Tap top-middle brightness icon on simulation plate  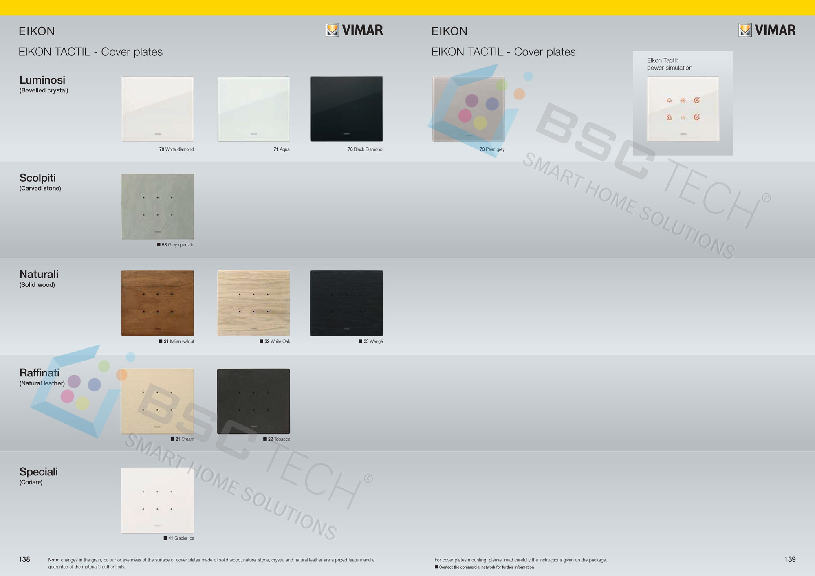(683, 100)
